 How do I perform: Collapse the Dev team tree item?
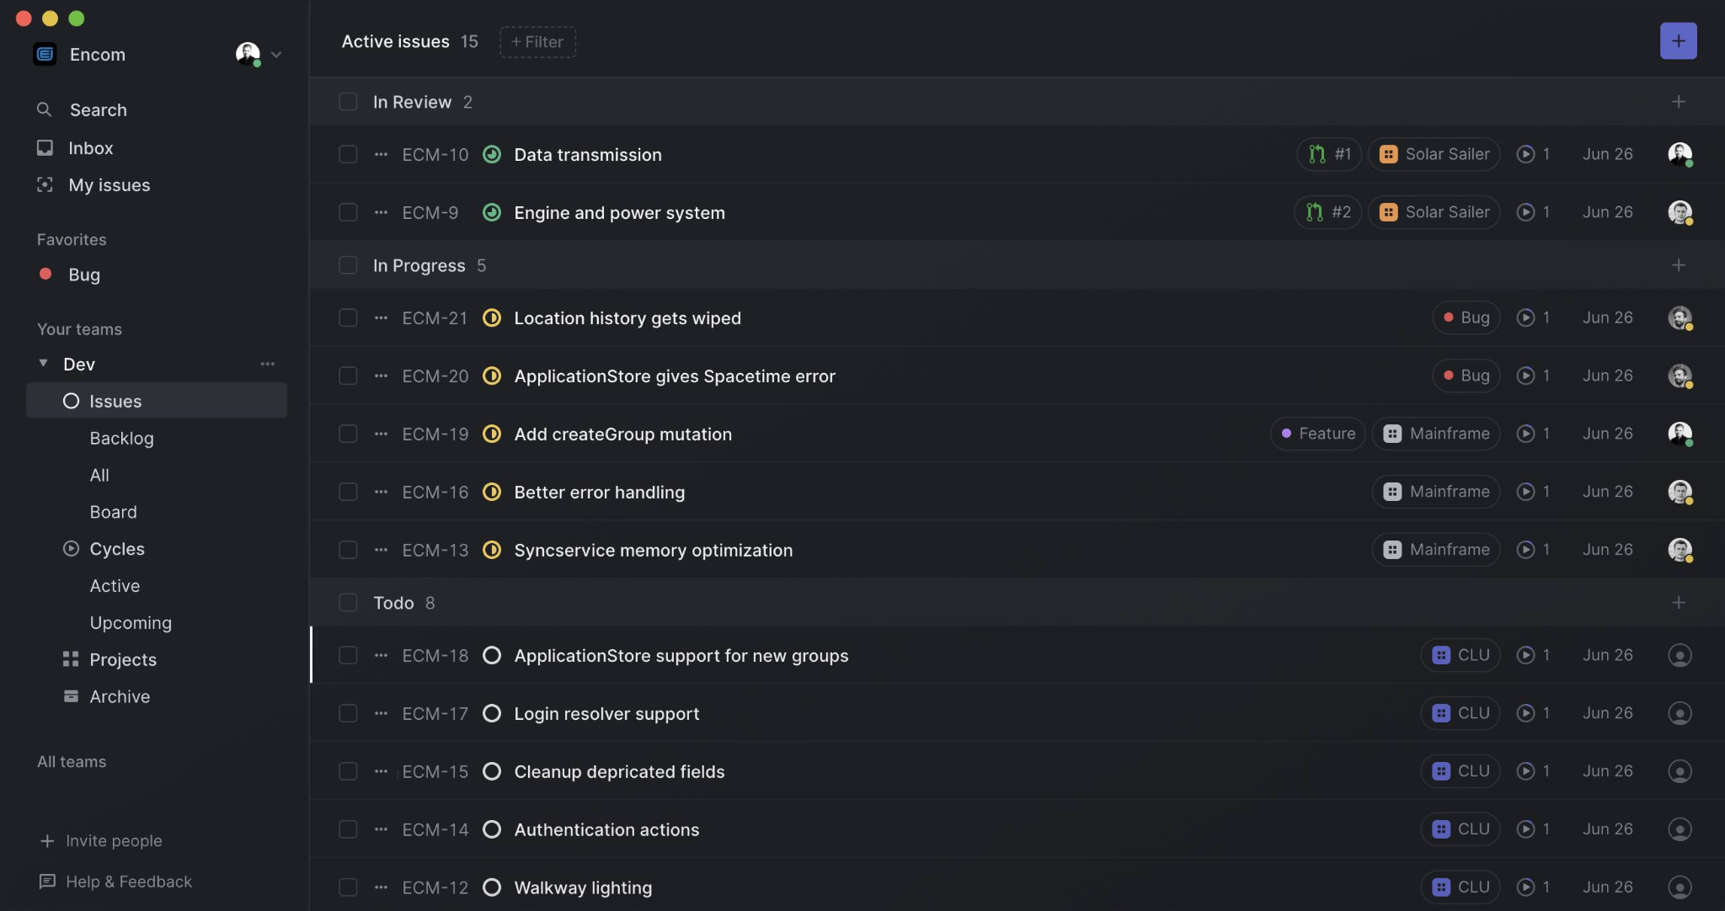tap(40, 363)
